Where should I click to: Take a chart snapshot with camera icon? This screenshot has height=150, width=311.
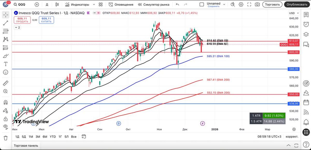click(257, 4)
